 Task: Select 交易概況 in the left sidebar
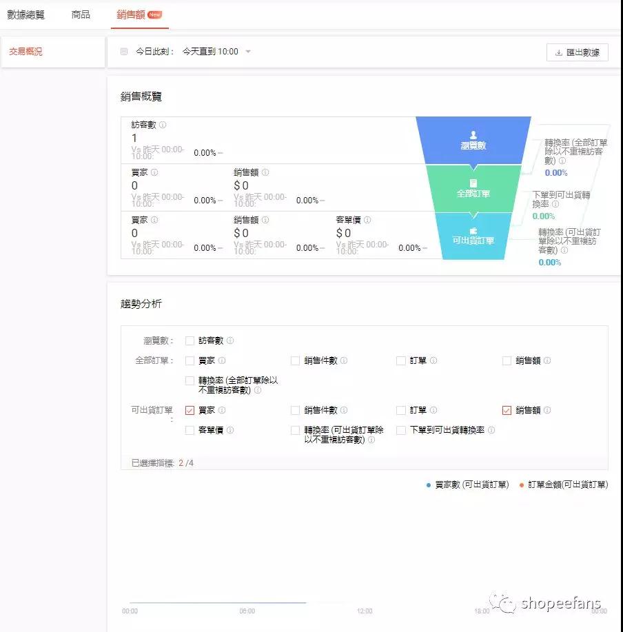click(26, 50)
